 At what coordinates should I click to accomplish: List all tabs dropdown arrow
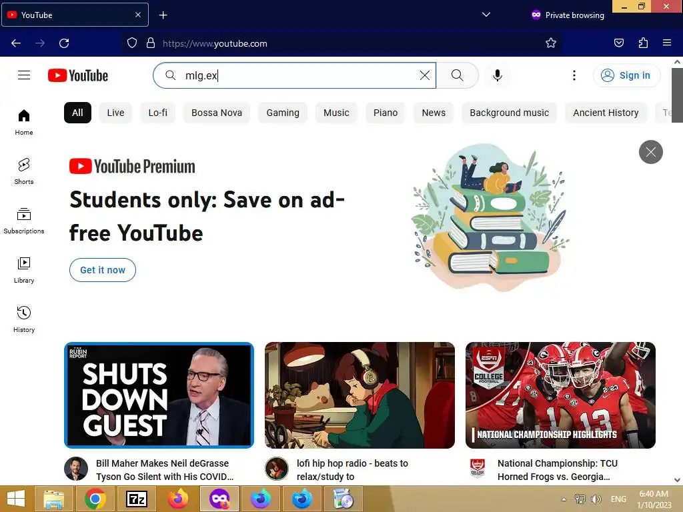486,15
